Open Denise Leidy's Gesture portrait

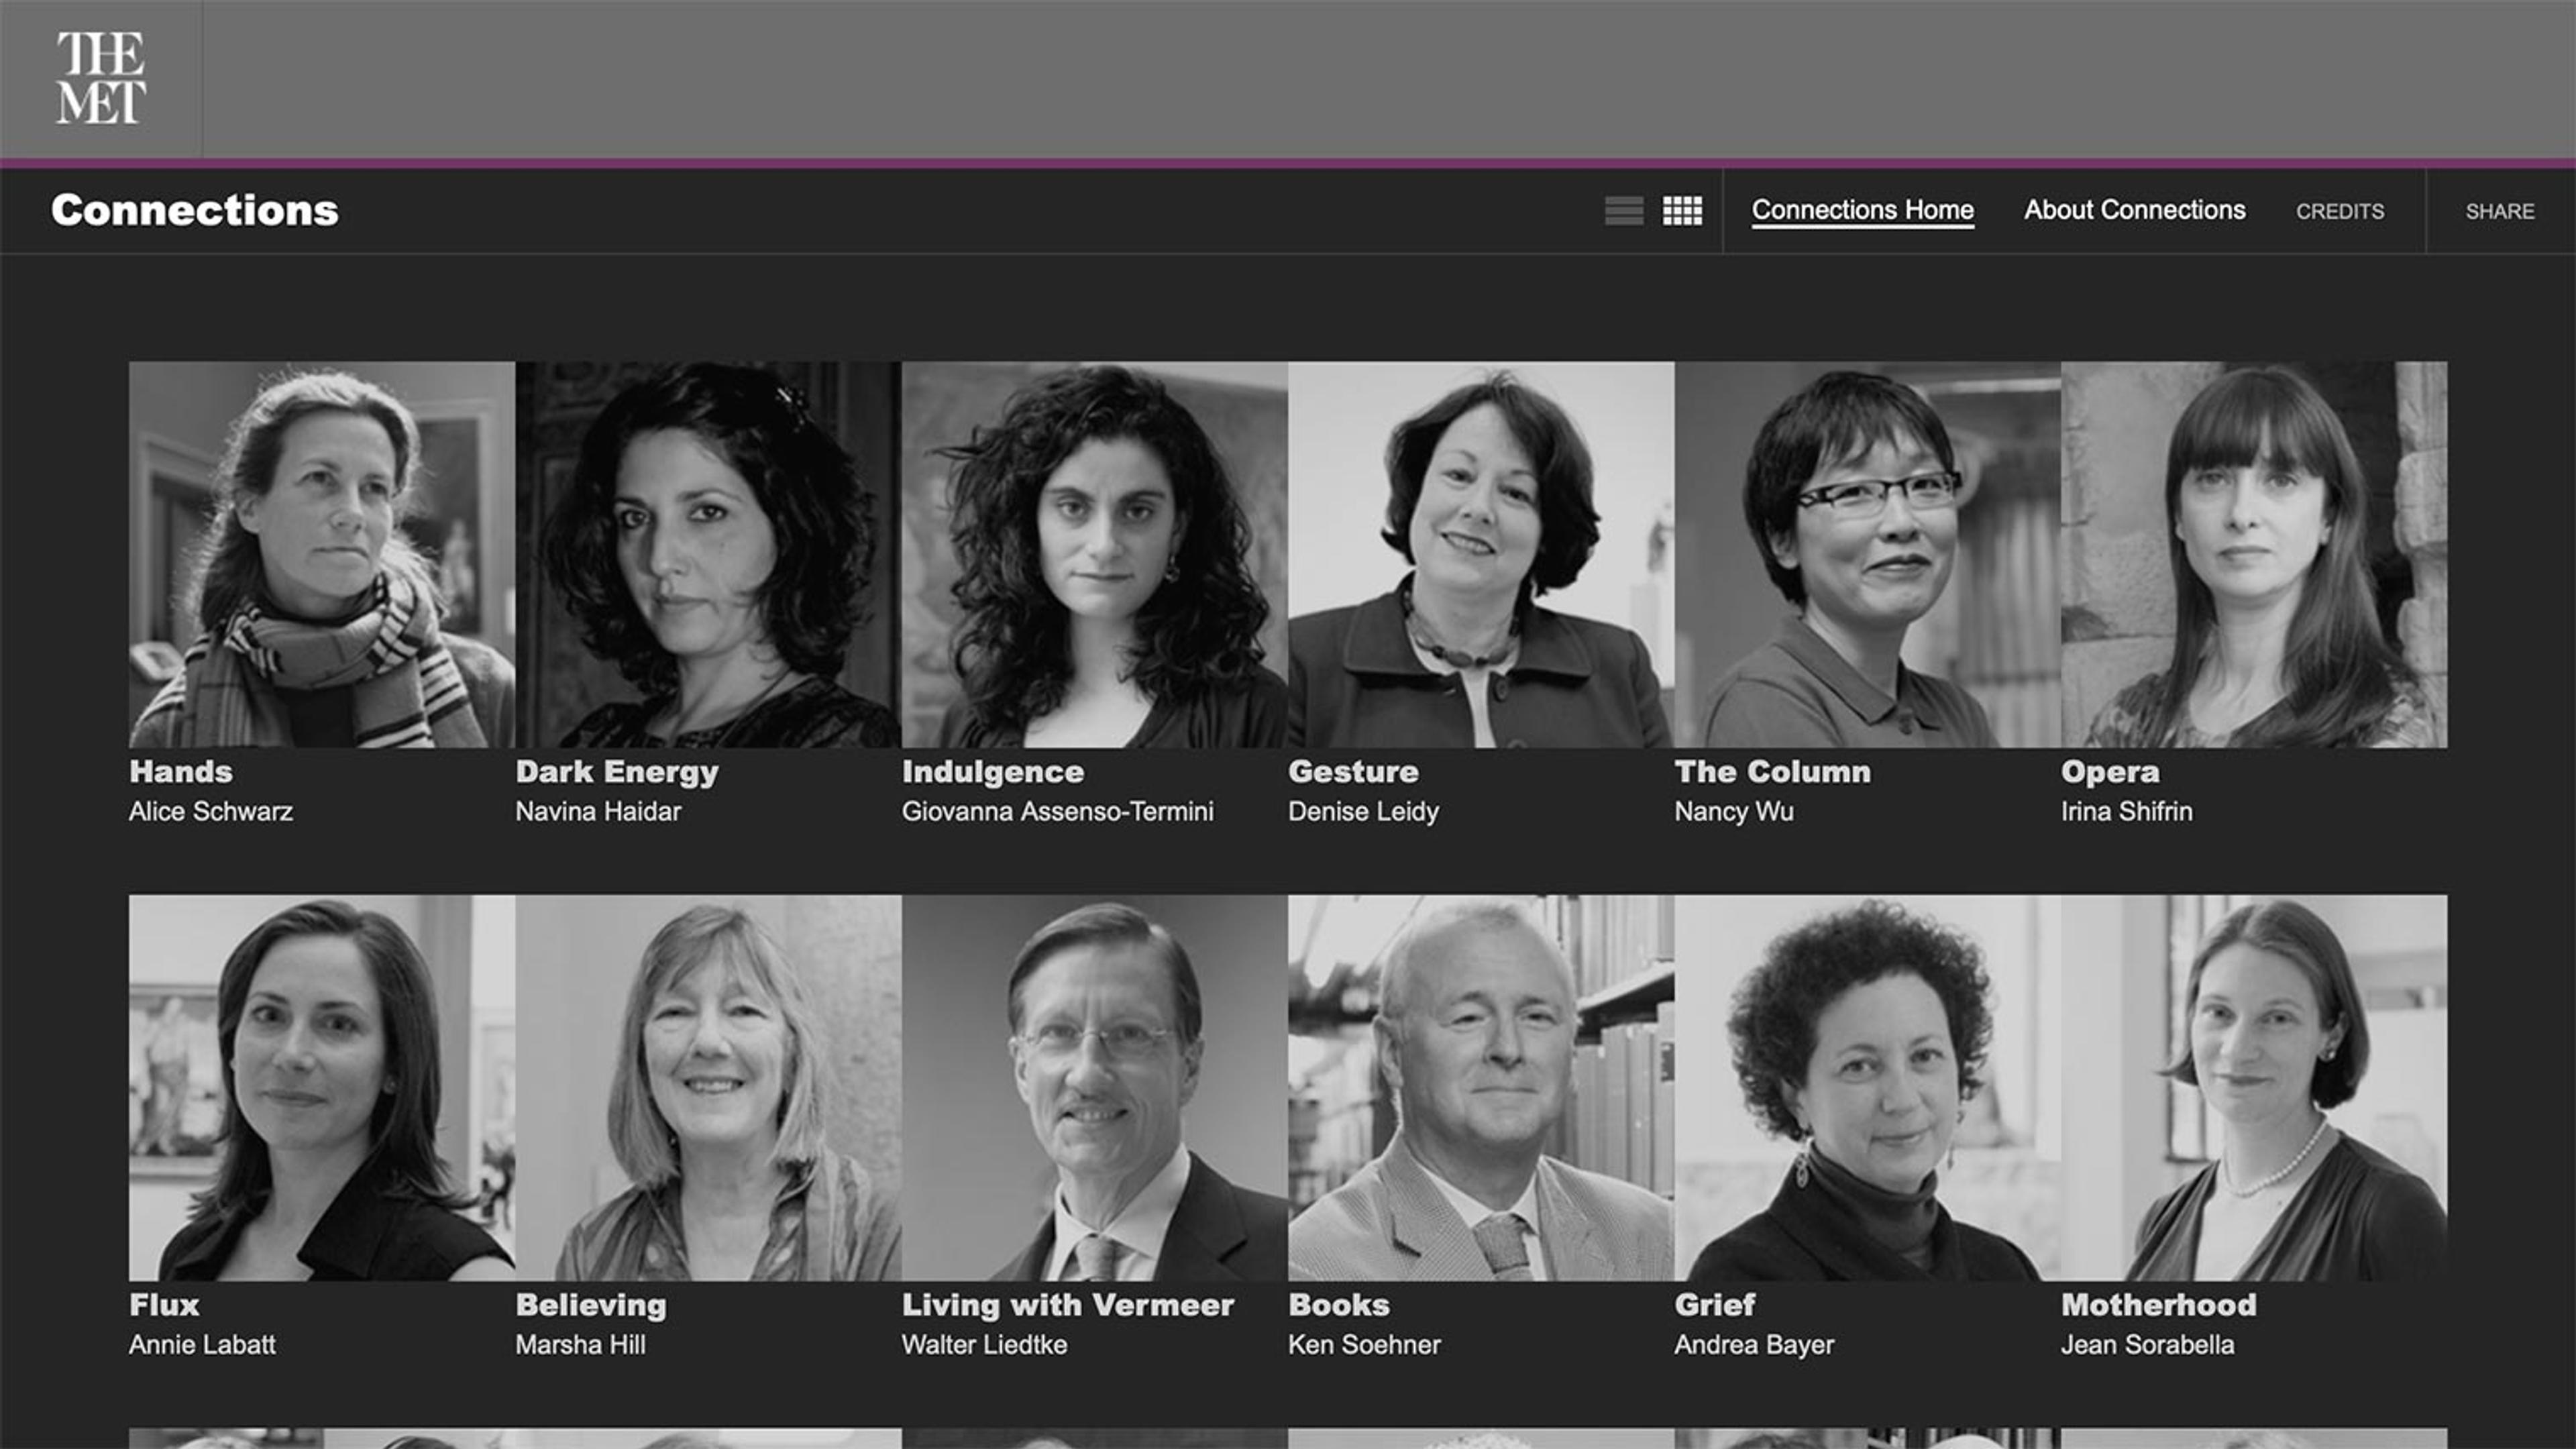click(x=1481, y=555)
